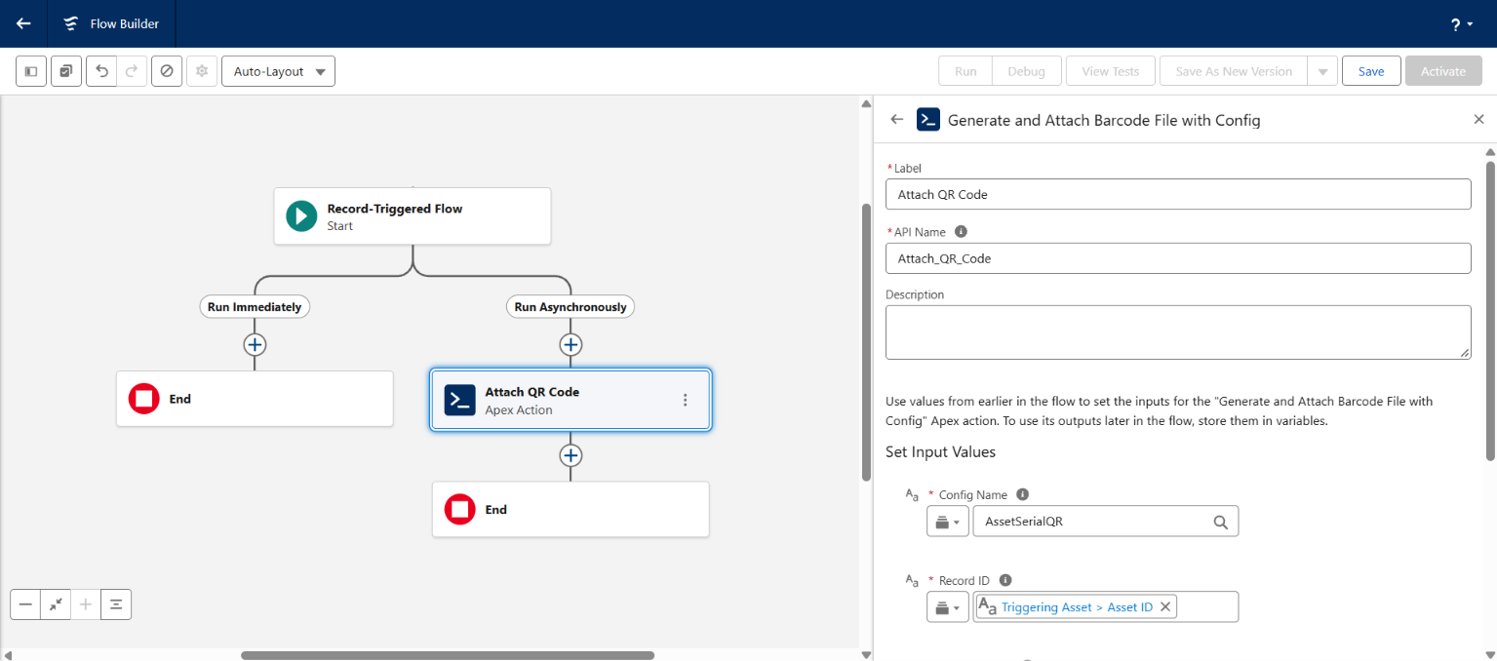Toggle the toolbox sidebar panel icon
The height and width of the screenshot is (661, 1497).
point(31,71)
